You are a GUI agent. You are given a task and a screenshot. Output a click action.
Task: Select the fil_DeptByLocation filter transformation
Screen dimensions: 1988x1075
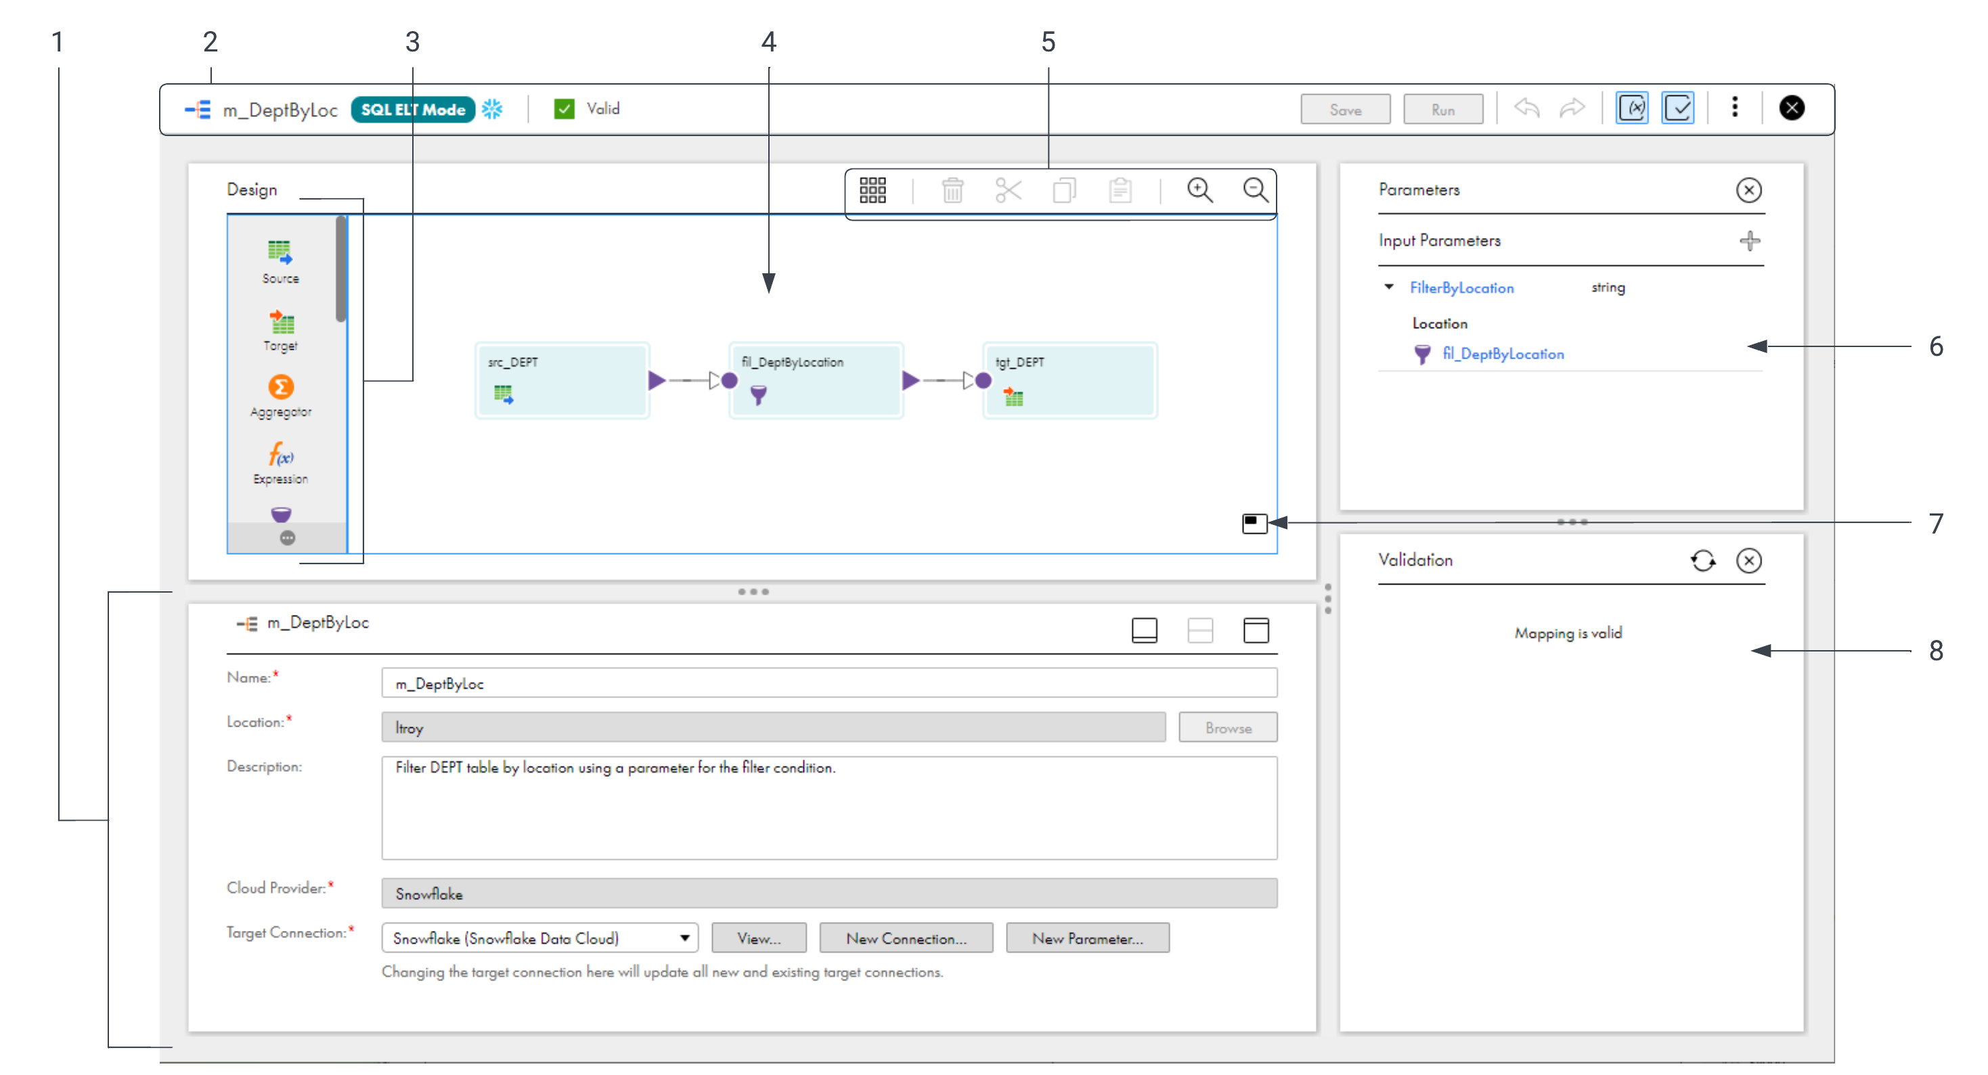point(816,380)
